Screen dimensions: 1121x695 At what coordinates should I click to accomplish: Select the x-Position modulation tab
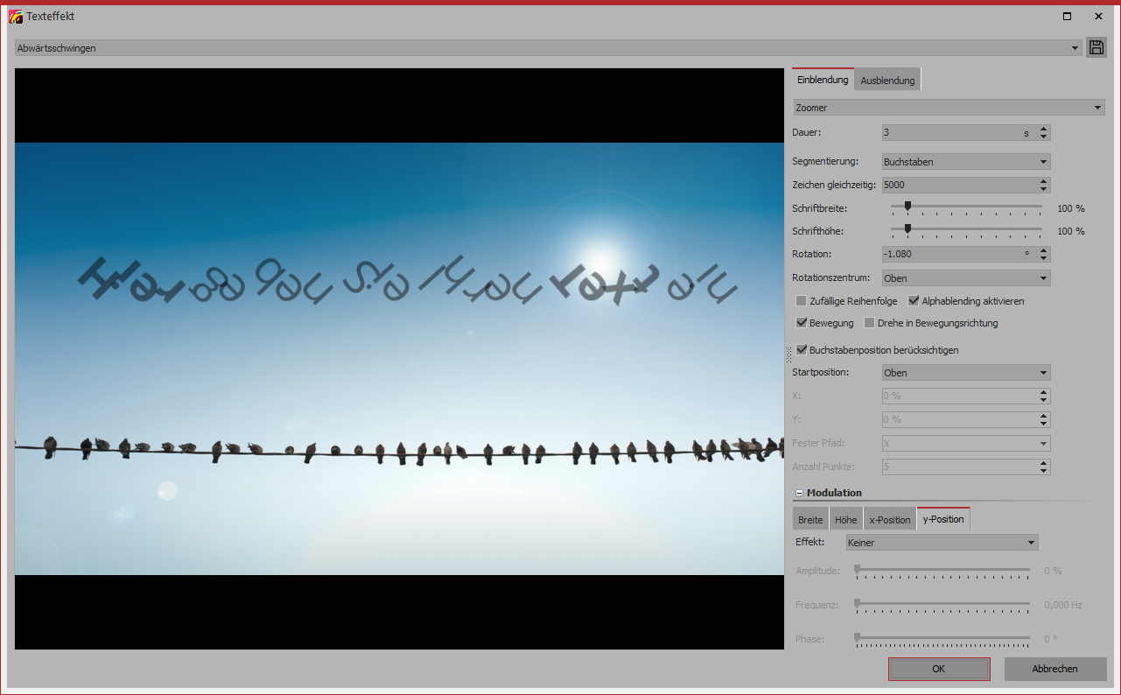889,518
